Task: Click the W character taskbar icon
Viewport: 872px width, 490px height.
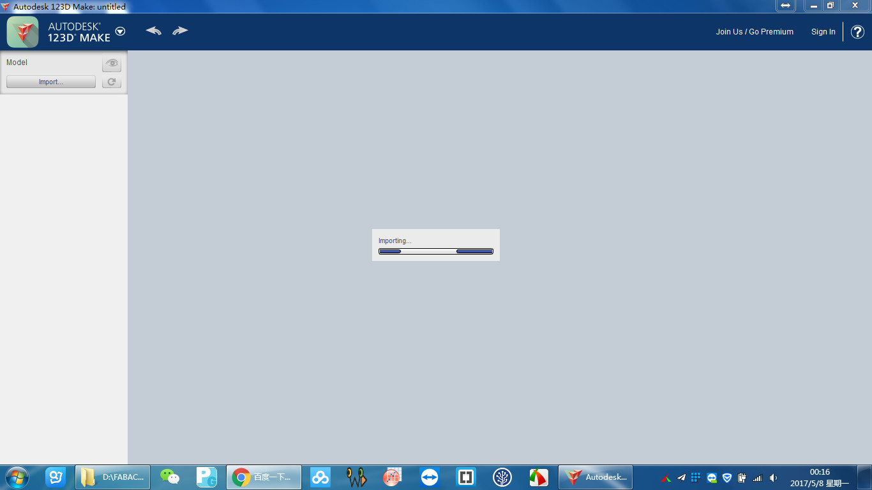Action: 356,477
